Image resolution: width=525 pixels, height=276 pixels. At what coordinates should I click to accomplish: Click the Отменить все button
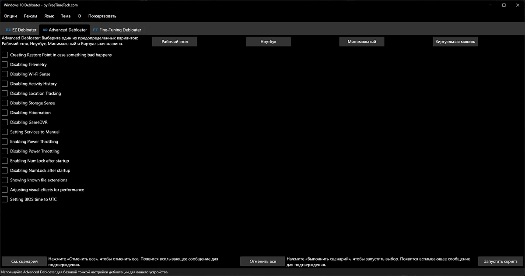pyautogui.click(x=262, y=261)
